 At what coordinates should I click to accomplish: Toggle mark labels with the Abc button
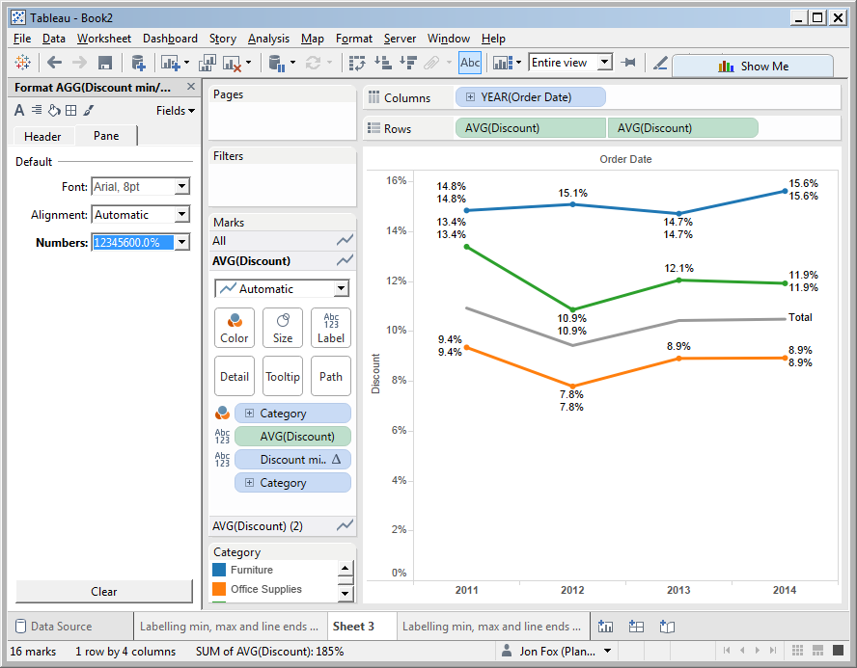470,62
